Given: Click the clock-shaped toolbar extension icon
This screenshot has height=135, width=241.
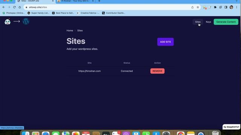Looking at the screenshot, I should [221, 7].
